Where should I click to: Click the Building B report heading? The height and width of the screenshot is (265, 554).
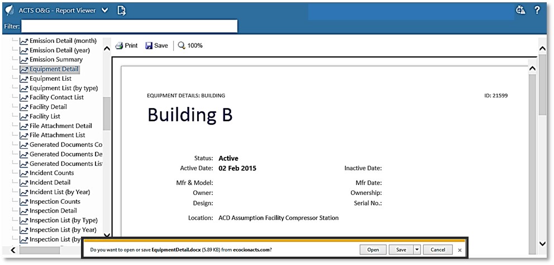click(x=190, y=115)
